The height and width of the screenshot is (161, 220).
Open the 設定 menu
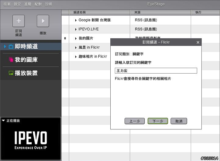coord(17,4)
